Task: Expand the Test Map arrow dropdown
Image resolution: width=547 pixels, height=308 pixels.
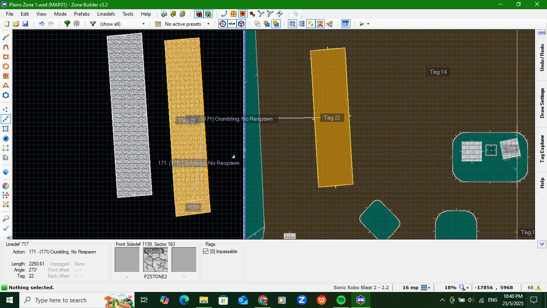Action: pyautogui.click(x=368, y=24)
